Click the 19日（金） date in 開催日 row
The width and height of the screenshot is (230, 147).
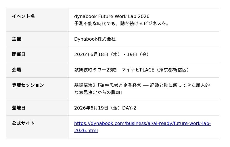point(138,54)
